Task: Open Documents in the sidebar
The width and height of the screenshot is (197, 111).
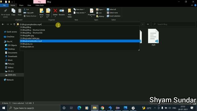Action: click(x=11, y=53)
